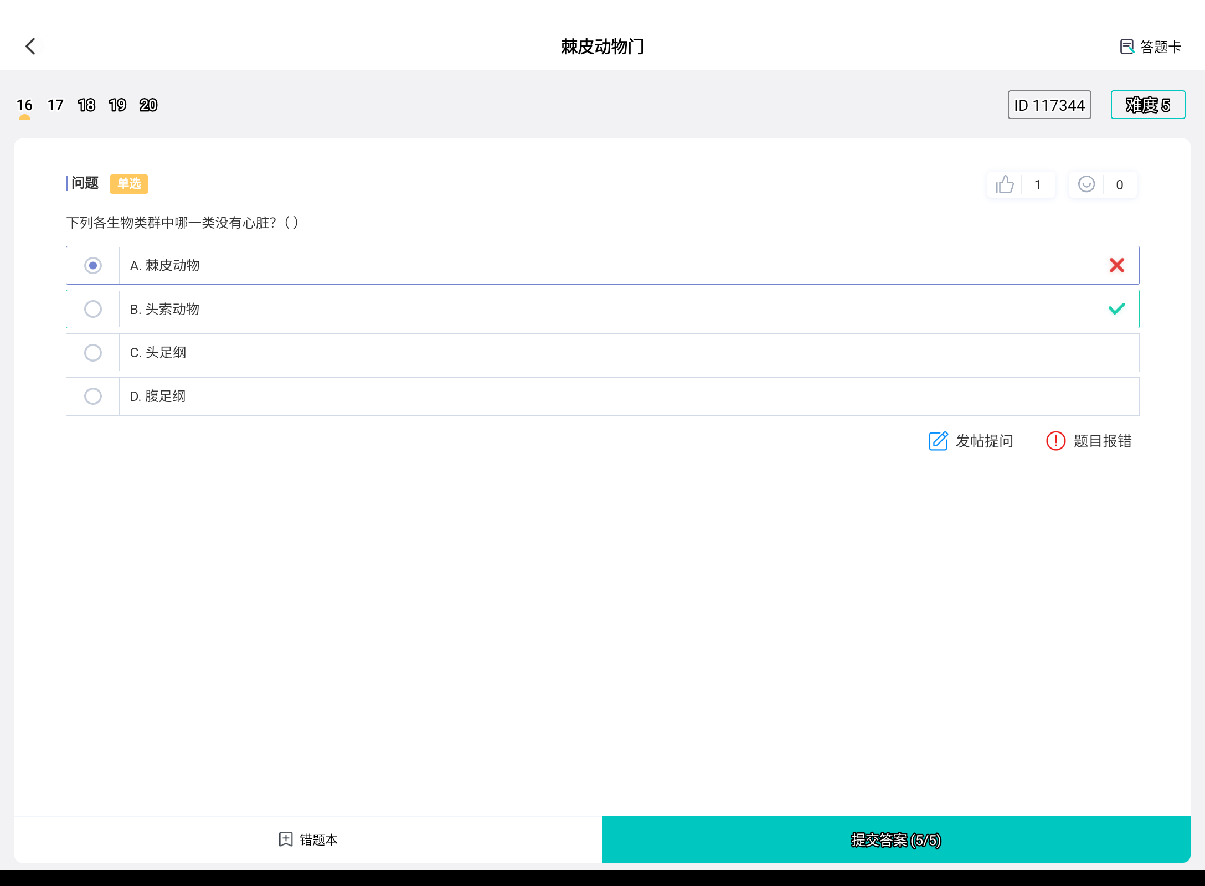Go back using the left chevron arrow
Image resolution: width=1205 pixels, height=886 pixels.
30,47
